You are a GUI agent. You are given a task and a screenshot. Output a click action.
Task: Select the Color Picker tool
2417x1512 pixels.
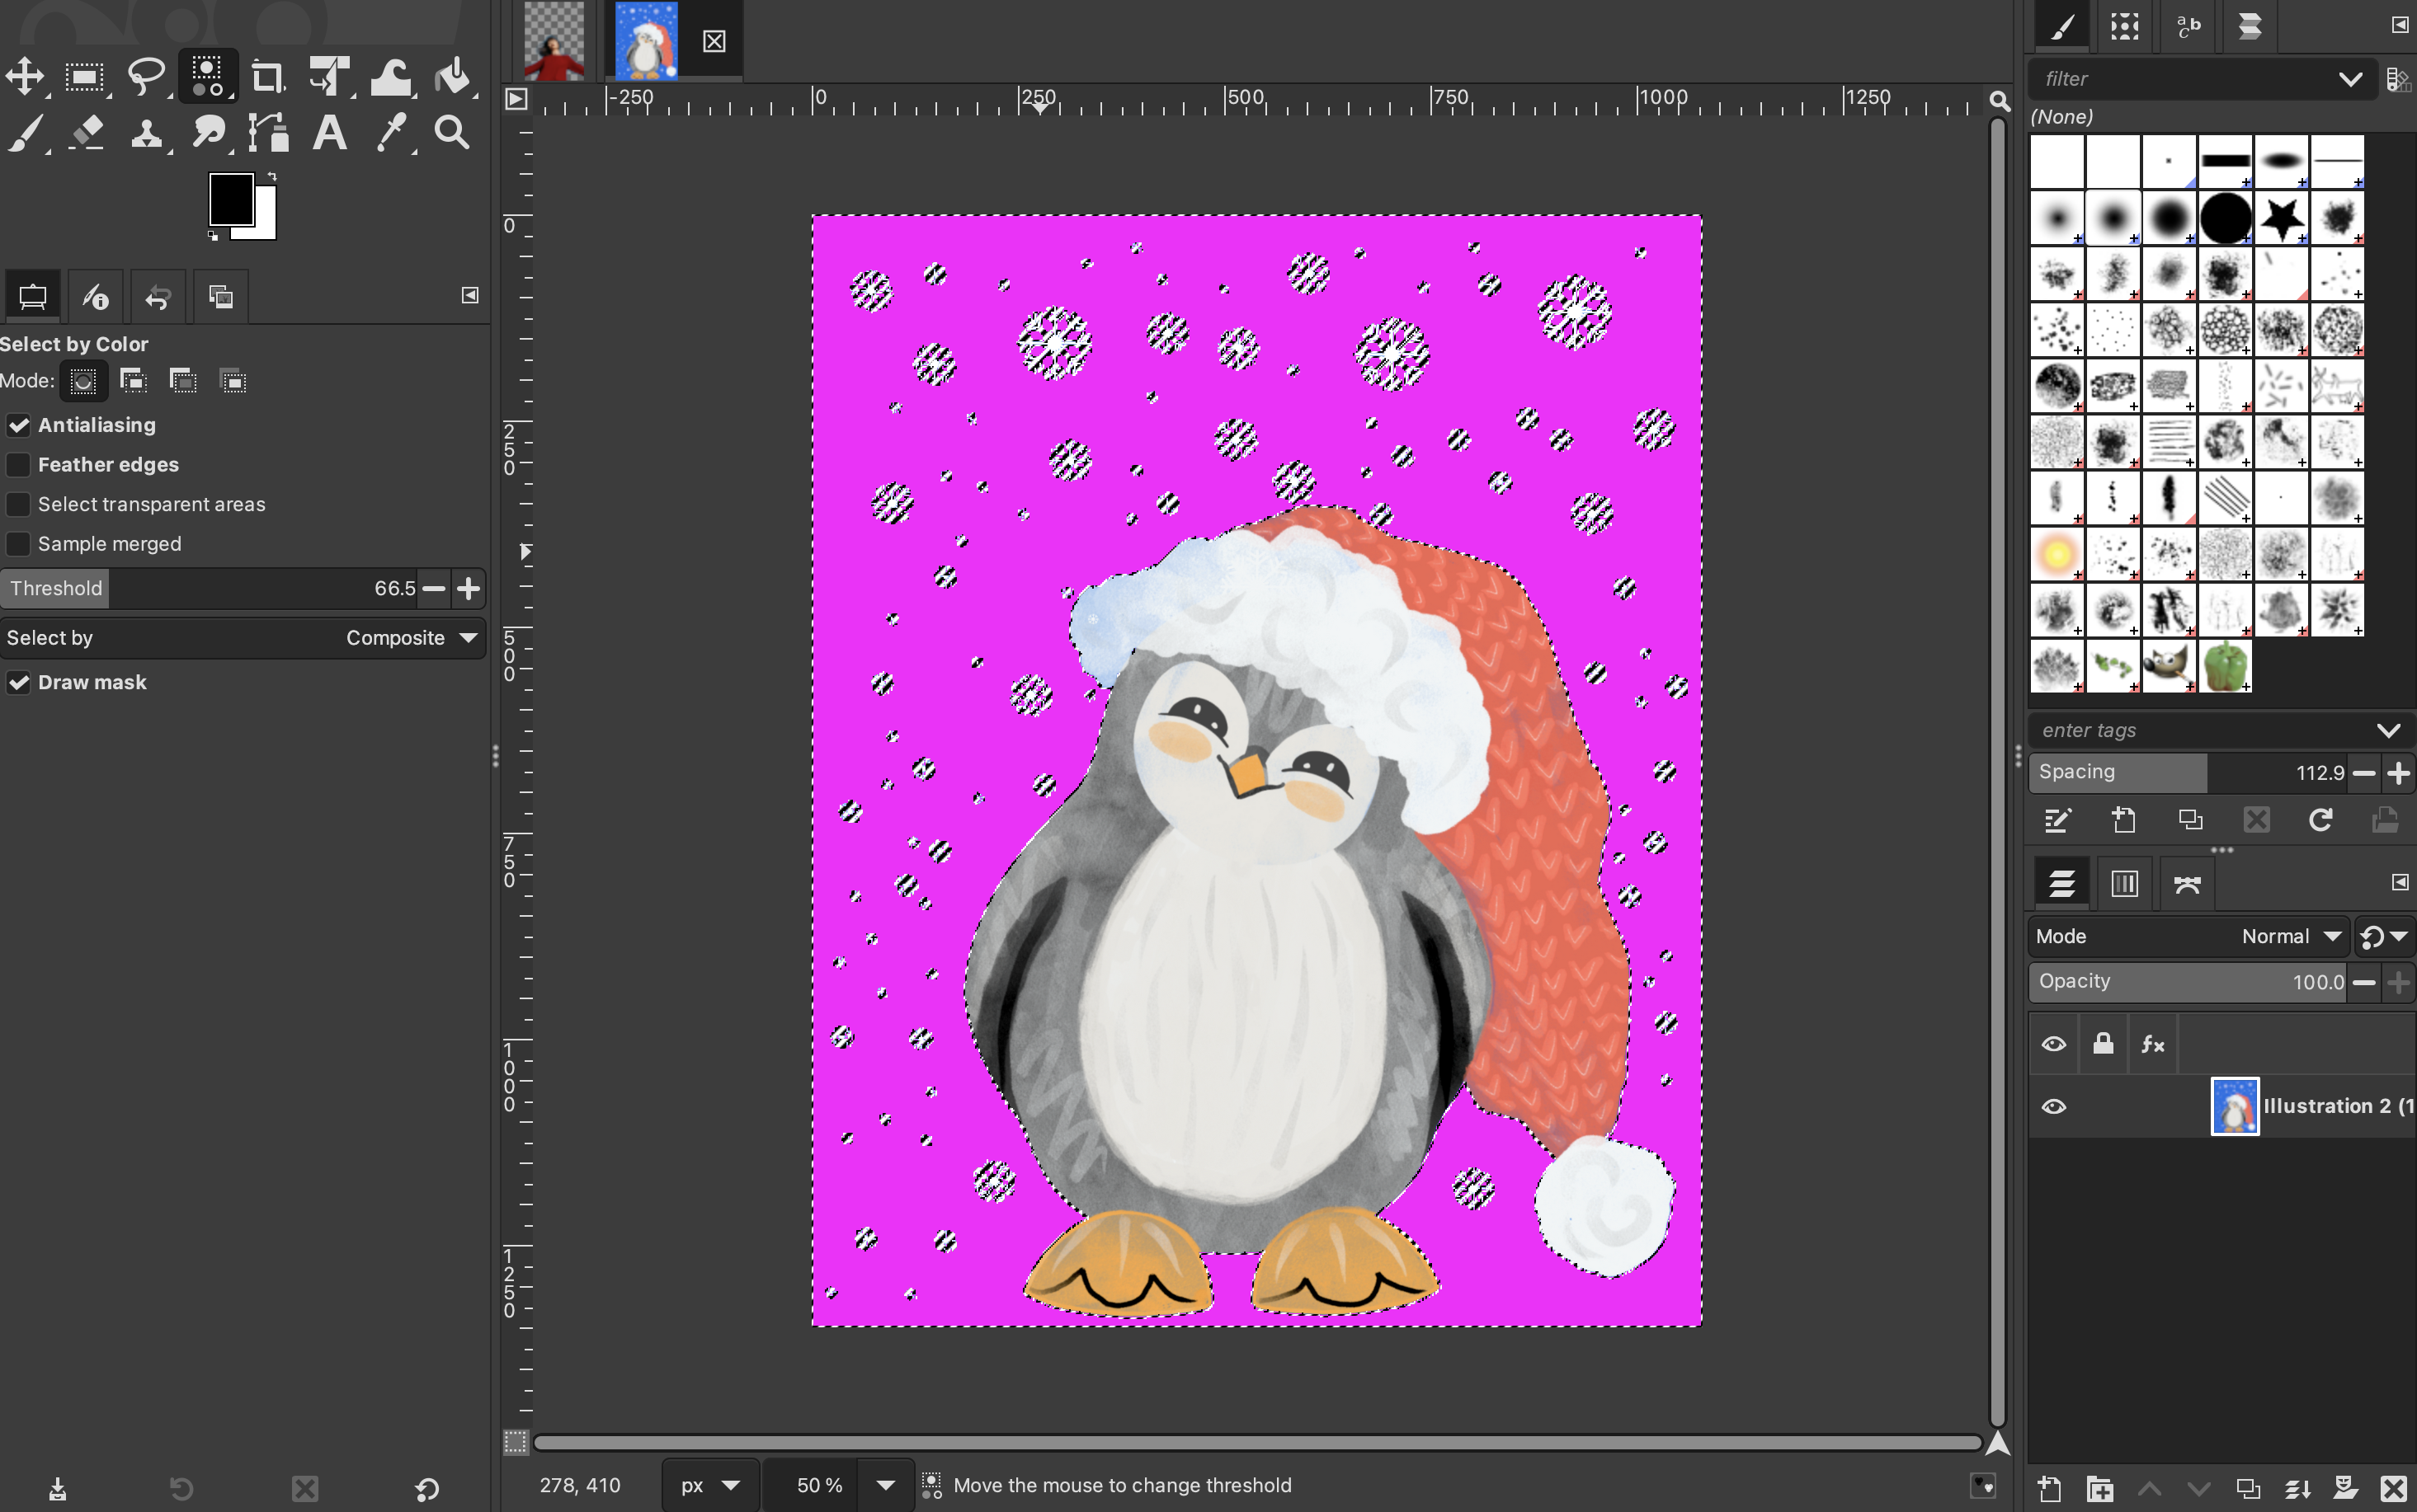(x=391, y=132)
